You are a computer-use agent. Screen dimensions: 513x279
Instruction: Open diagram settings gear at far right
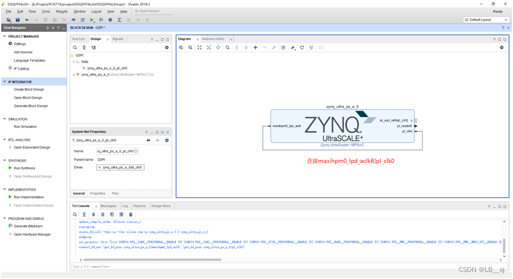pos(502,47)
